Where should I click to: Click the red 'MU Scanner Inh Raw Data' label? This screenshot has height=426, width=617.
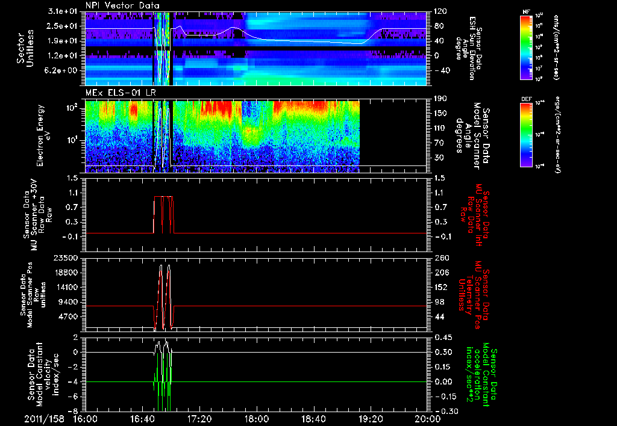pyautogui.click(x=475, y=215)
